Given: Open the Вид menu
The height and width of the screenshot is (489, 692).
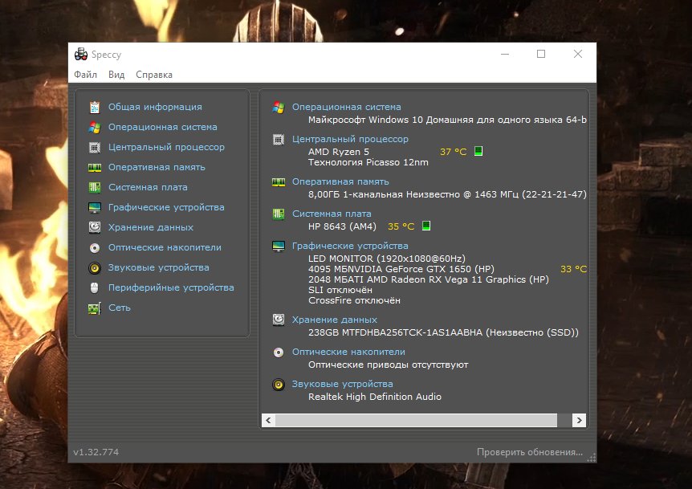Looking at the screenshot, I should [x=116, y=75].
